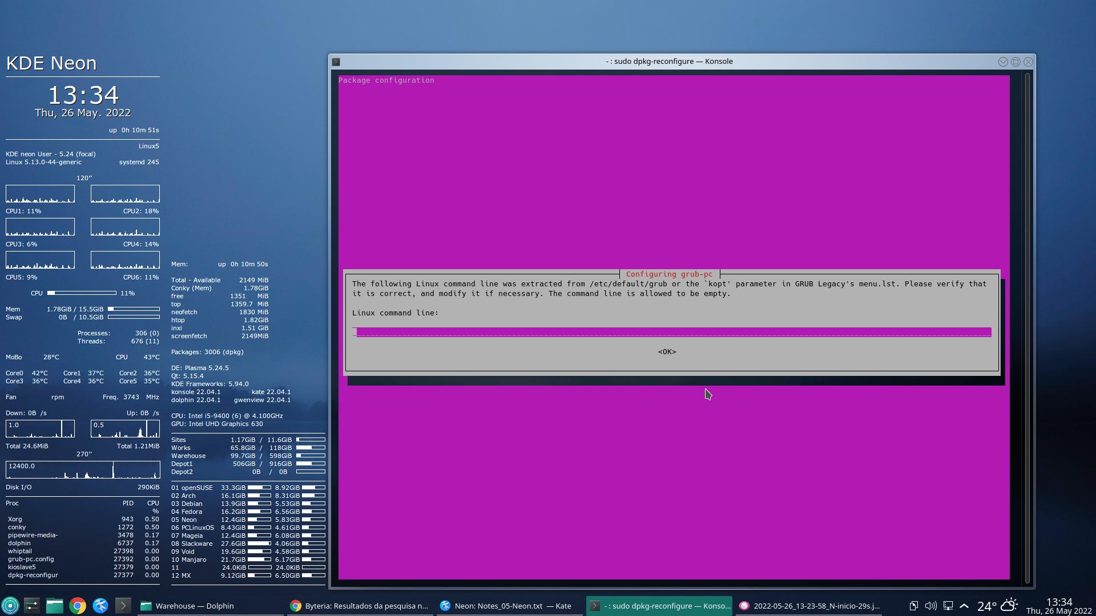Click the Konsole vertical scrollbar
1096x616 pixels.
point(1027,328)
